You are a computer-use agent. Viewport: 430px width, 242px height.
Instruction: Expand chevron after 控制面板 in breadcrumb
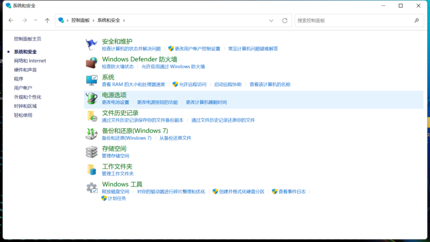(94, 21)
